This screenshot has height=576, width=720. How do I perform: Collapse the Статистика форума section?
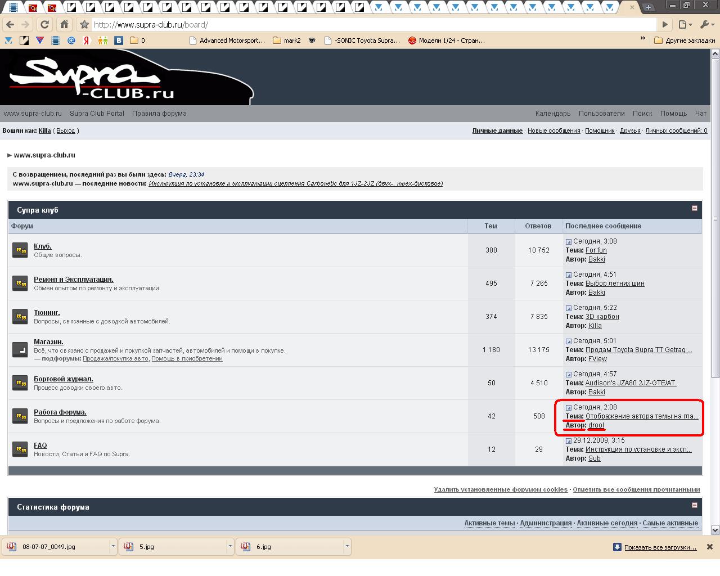694,505
